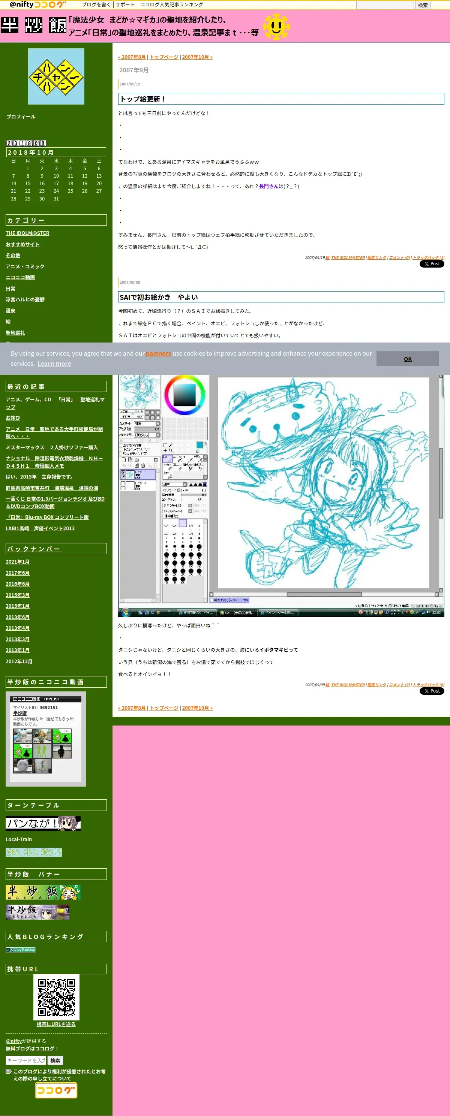450x1116 pixels.
Task: Click the second 半炒飯 banner image
Action: [x=38, y=912]
